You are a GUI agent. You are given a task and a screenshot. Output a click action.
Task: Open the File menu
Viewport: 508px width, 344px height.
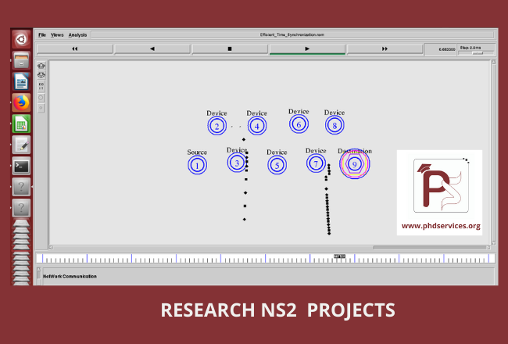[42, 35]
